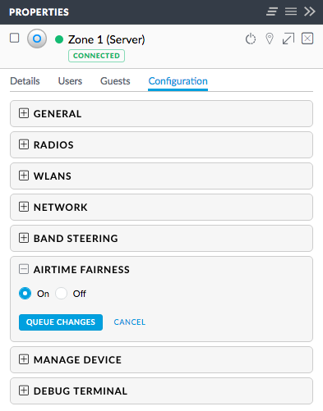Click the Zone 1 (Server) device name
This screenshot has width=323, height=411.
(x=106, y=39)
